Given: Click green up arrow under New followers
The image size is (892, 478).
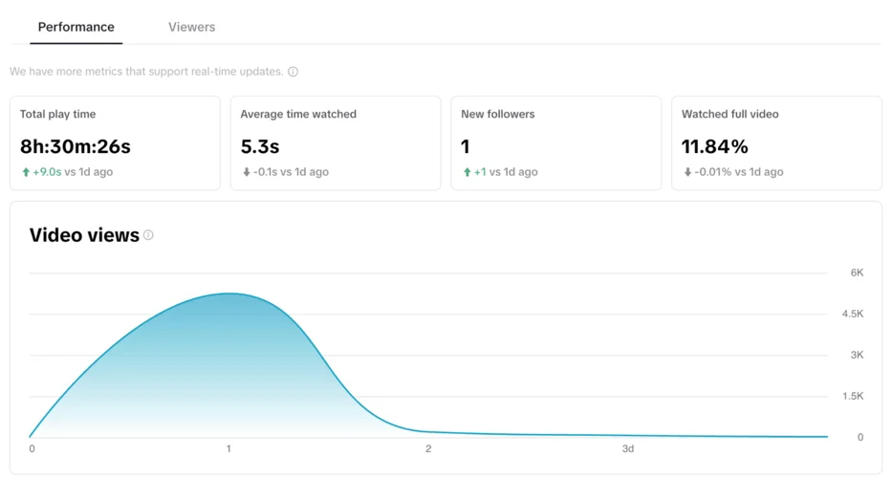Looking at the screenshot, I should (467, 172).
